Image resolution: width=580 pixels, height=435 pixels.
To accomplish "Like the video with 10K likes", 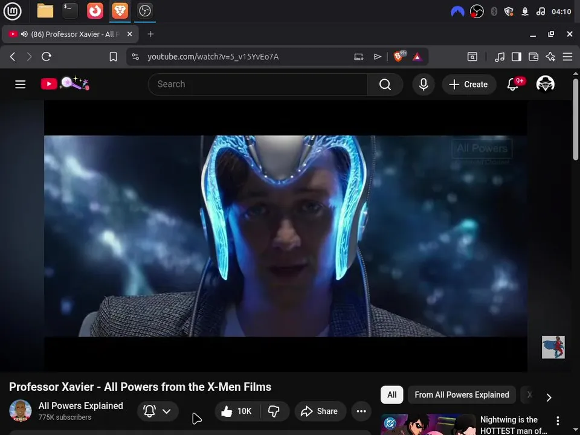I will tap(237, 411).
